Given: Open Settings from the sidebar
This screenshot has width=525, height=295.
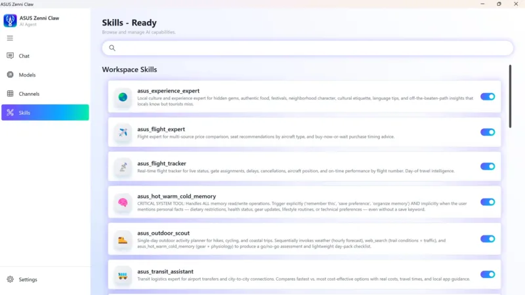Looking at the screenshot, I should (x=45, y=279).
